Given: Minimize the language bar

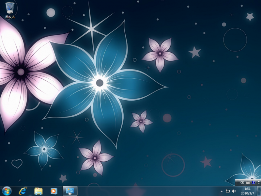Looking at the screenshot, I should (259, 181).
